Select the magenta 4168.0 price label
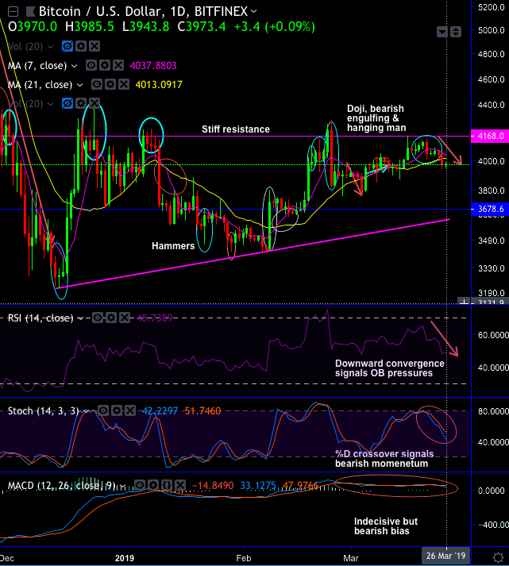509x566 pixels. click(x=490, y=136)
